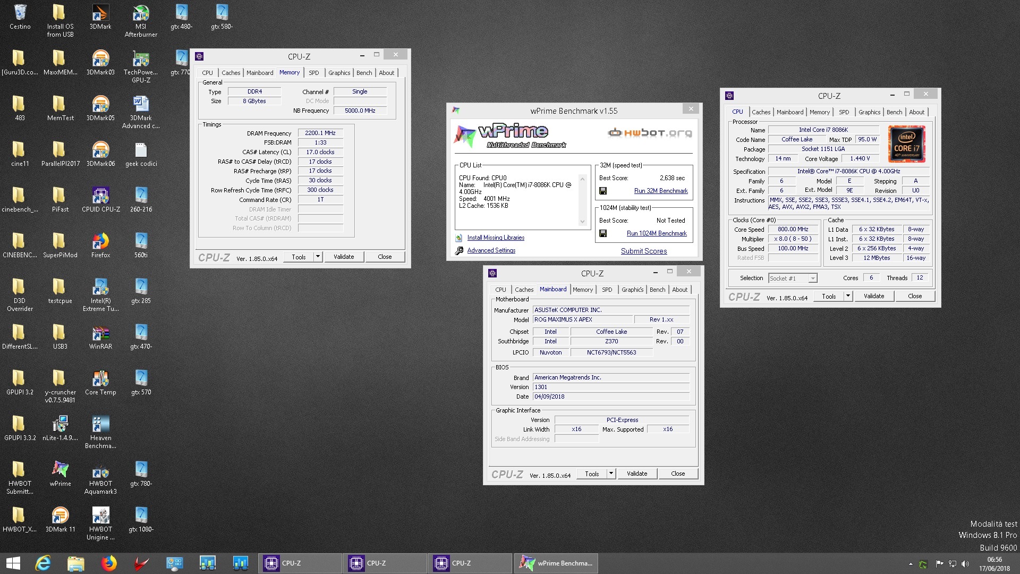Click Submit Scores link in wPrime
Viewport: 1020px width, 574px height.
click(x=644, y=251)
